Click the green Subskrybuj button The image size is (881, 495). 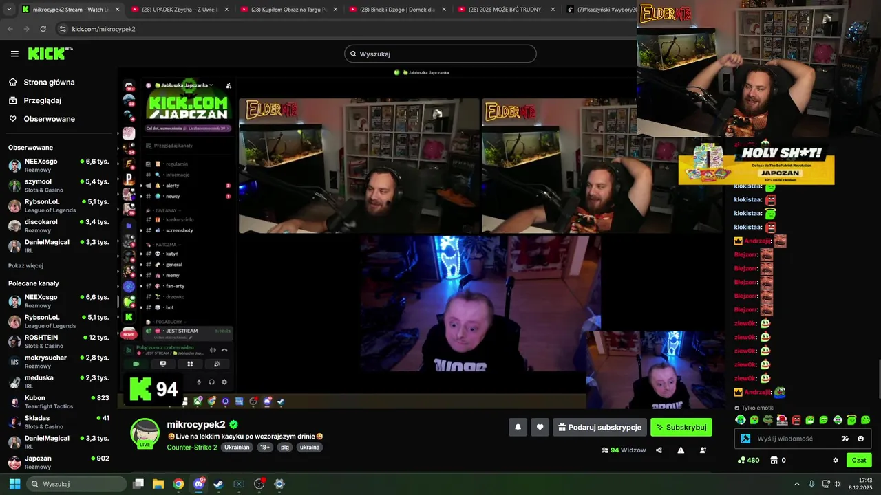(681, 427)
